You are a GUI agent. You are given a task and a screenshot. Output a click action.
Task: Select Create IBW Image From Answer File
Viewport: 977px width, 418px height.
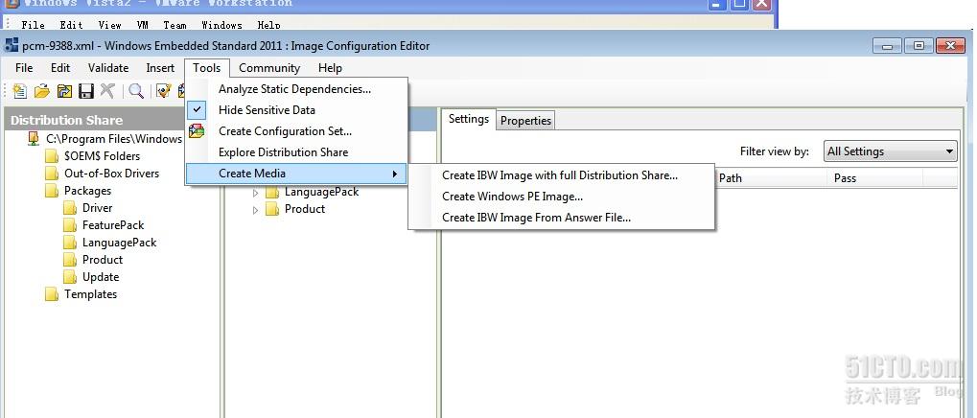pyautogui.click(x=537, y=218)
